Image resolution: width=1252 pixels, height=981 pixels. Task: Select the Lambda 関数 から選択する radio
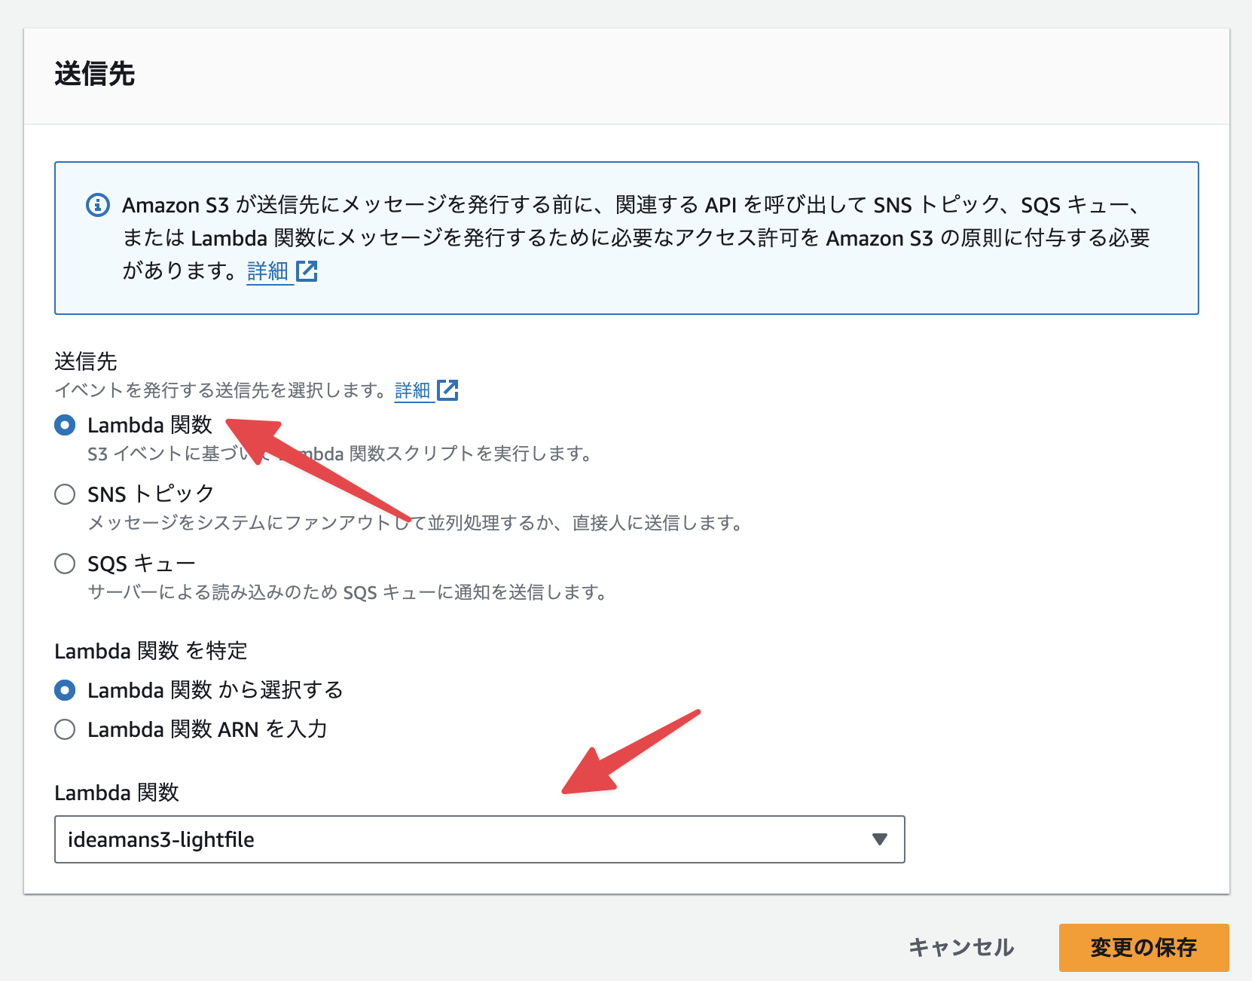tap(66, 691)
